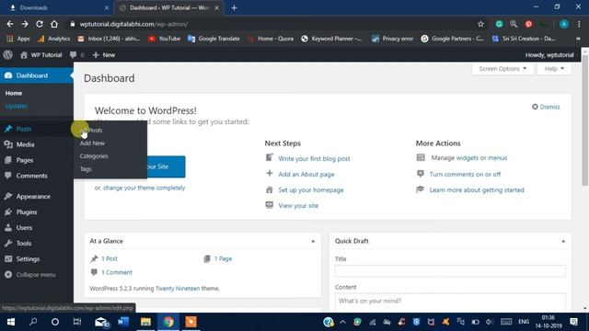Open the Google Translate bookmark
The width and height of the screenshot is (589, 331).
point(214,39)
